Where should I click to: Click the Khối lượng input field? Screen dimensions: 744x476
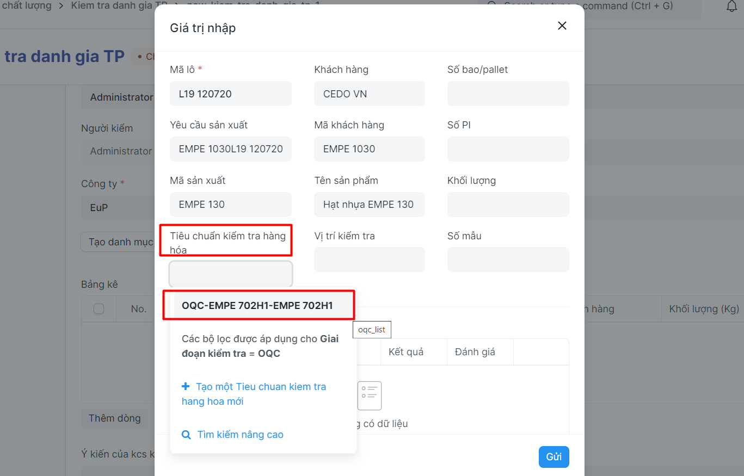click(x=508, y=205)
